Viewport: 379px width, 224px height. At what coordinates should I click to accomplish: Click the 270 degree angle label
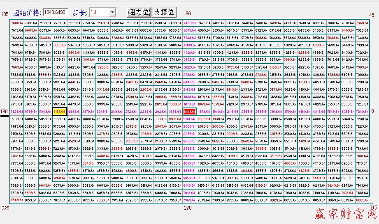(188, 208)
